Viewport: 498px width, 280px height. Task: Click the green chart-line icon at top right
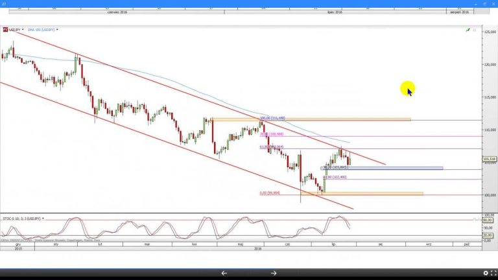468,30
